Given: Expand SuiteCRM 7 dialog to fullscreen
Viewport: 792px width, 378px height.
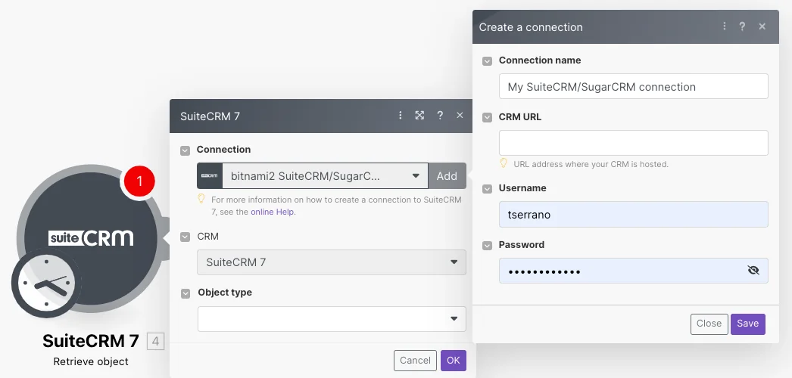Looking at the screenshot, I should coord(419,116).
